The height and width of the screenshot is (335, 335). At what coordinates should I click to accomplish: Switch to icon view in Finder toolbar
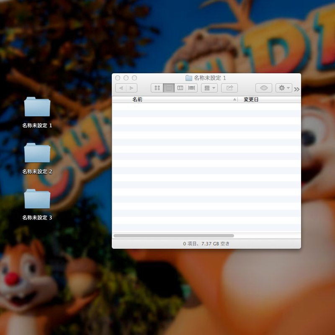(157, 88)
